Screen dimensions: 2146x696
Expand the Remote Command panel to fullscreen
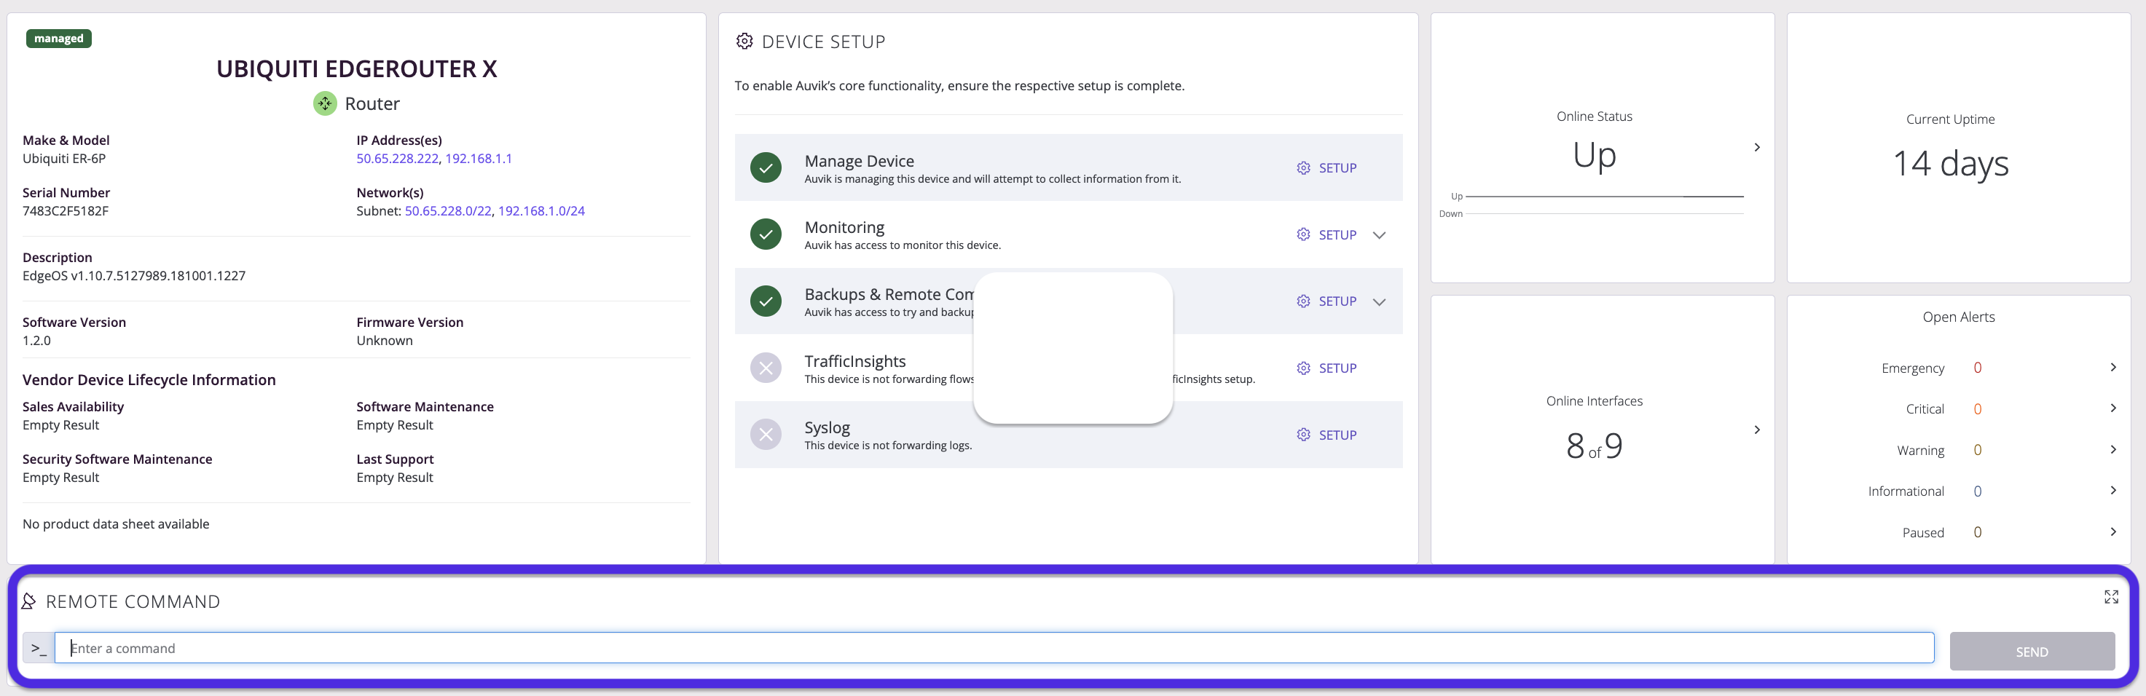2110,597
